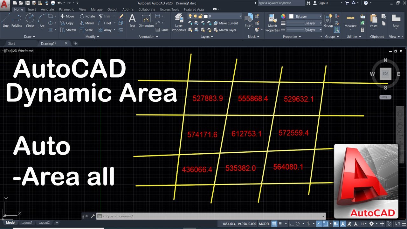The image size is (407, 229).
Task: Click the Plot printer icon
Action: (53, 3)
